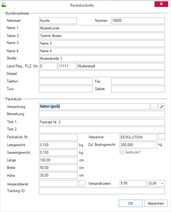The width and height of the screenshot is (171, 212).
Task: Click the Höhe field showing 30,00
Action: point(58,175)
